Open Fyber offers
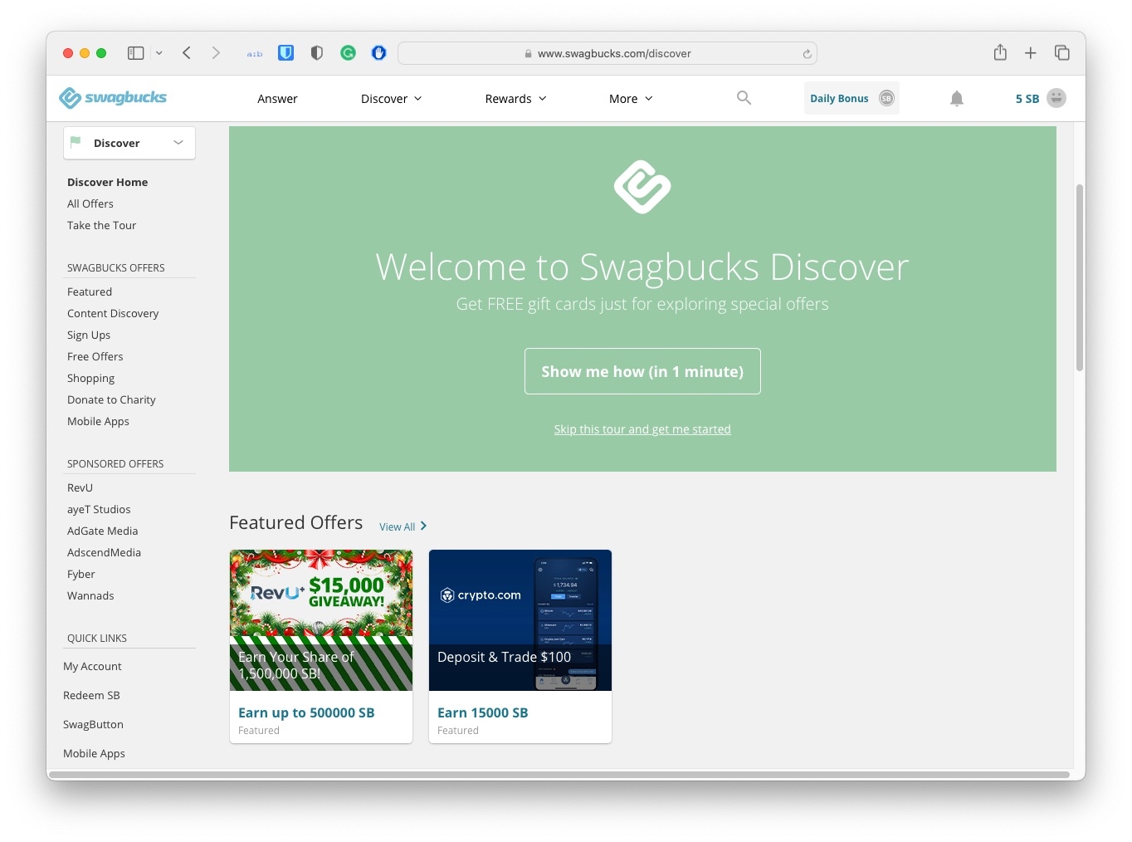The height and width of the screenshot is (842, 1132). point(81,574)
